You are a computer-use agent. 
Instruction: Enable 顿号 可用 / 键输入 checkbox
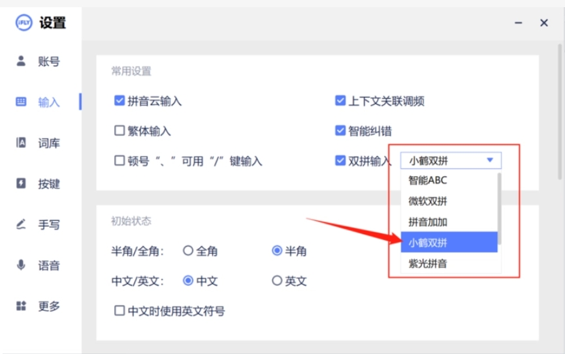pos(120,160)
